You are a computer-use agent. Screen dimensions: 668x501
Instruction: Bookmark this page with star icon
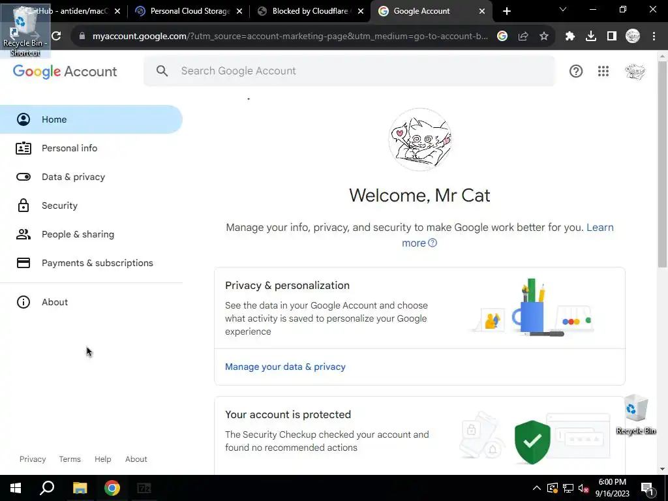[543, 37]
